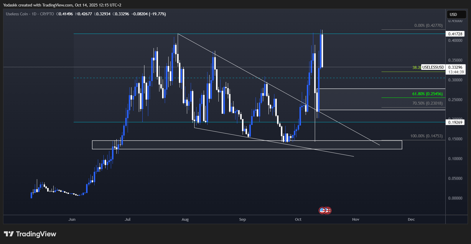Select the 0.00% (0.42770) Fibonacci label

429,25
